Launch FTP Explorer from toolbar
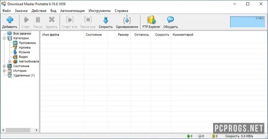The width and height of the screenshot is (268, 139). 151,20
